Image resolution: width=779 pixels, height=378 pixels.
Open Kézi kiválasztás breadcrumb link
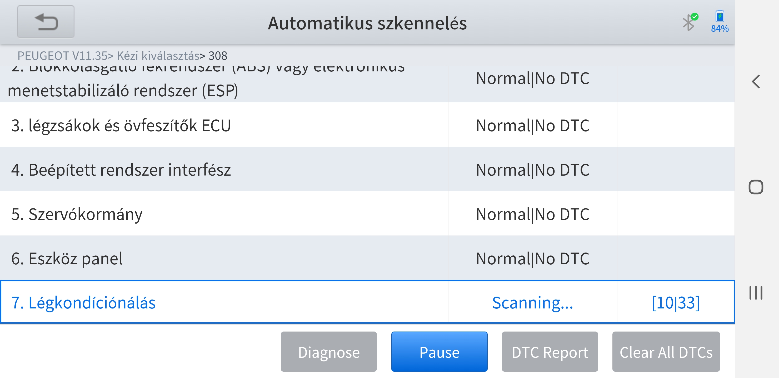(x=158, y=56)
